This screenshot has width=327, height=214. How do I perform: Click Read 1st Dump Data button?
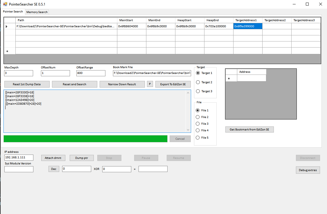[x=27, y=84]
